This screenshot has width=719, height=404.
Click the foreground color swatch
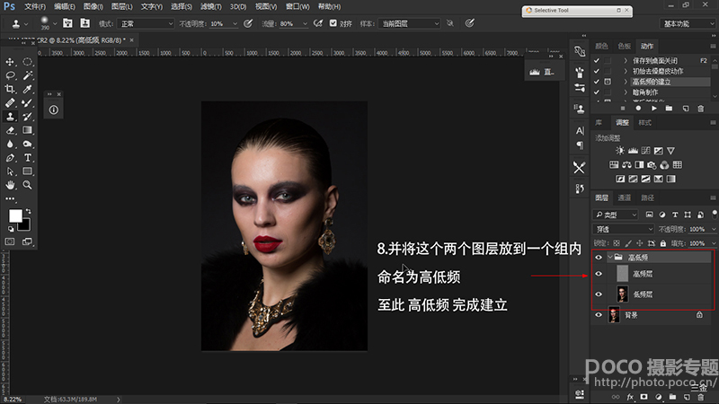[x=15, y=216]
